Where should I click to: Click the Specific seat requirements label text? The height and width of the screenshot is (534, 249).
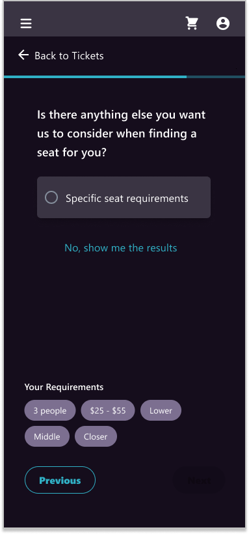pos(127,198)
